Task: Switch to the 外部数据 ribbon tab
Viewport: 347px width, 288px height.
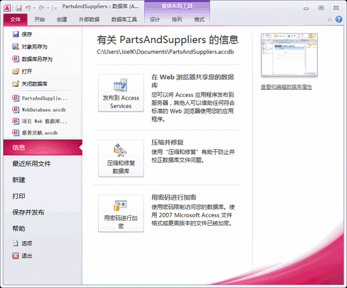Action: point(89,20)
